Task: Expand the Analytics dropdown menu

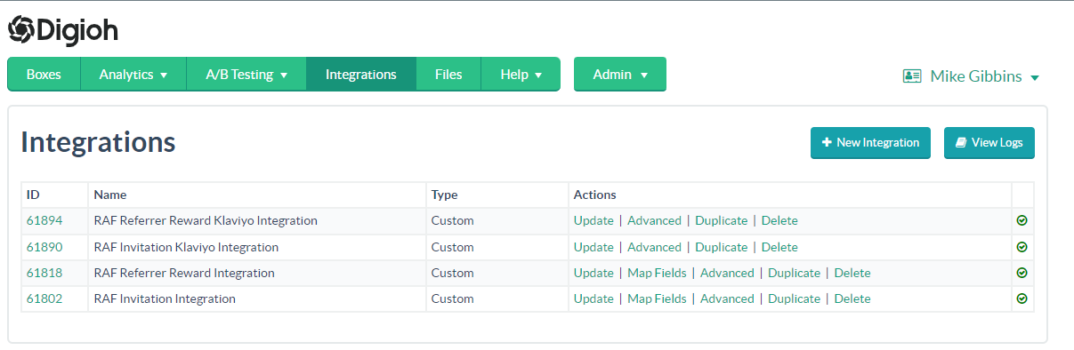Action: pos(133,75)
